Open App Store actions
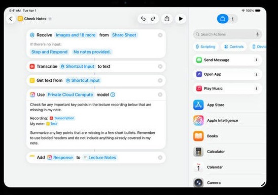This screenshot has height=195, width=278. point(230,105)
